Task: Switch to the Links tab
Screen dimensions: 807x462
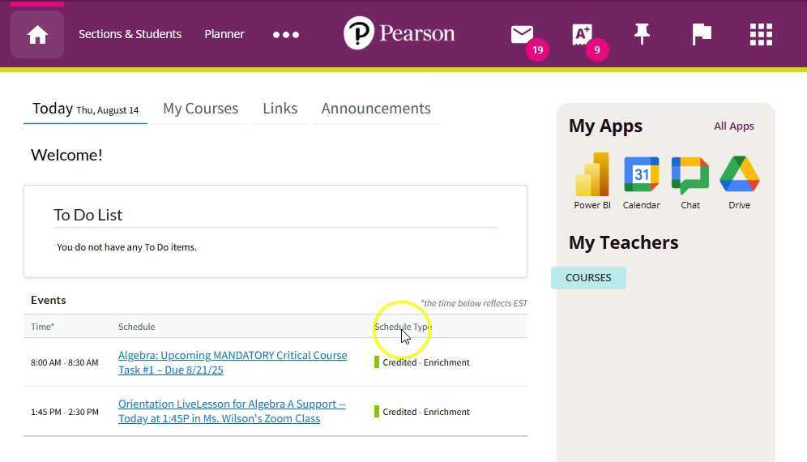Action: [x=280, y=109]
